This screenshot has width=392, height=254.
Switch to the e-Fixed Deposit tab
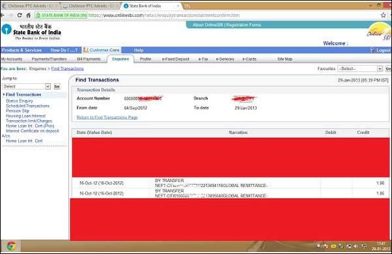176,59
